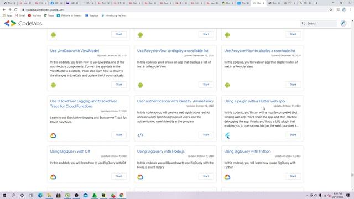354x199 pixels.
Task: Click Google Cloud icon on BigQuery with Node.js card
Action: (140, 177)
